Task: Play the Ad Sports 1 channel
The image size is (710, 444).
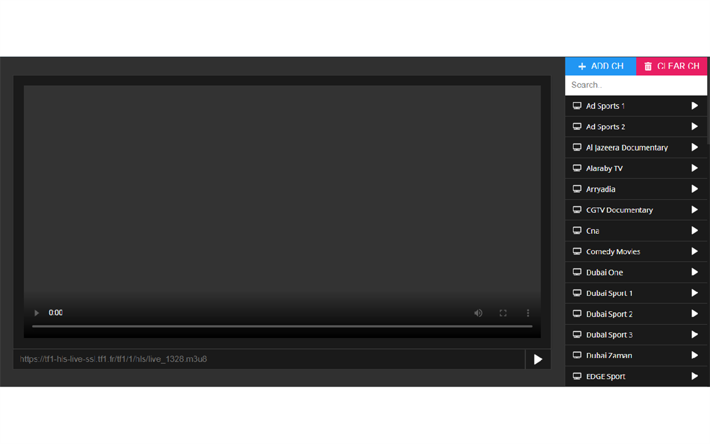Action: click(x=694, y=105)
